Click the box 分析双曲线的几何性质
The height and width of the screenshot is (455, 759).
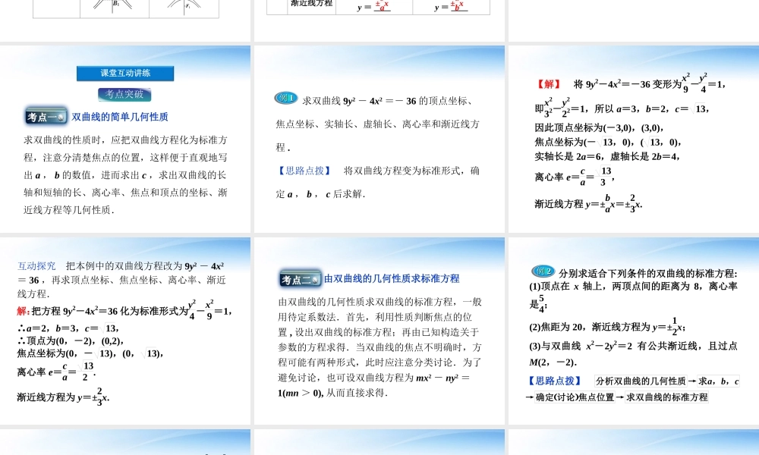(641, 381)
